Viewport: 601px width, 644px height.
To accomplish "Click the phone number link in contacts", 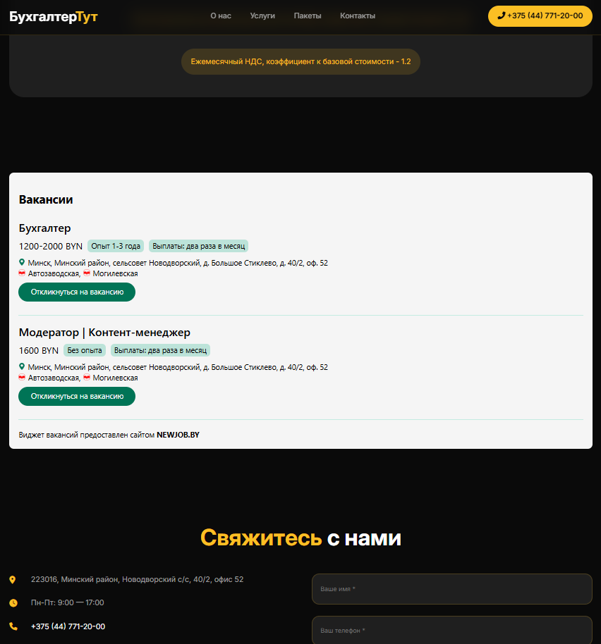I will pyautogui.click(x=68, y=626).
